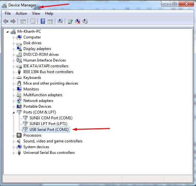The image size is (196, 186).
Task: Click the Device Manager title bar icon
Action: (x=4, y=5)
